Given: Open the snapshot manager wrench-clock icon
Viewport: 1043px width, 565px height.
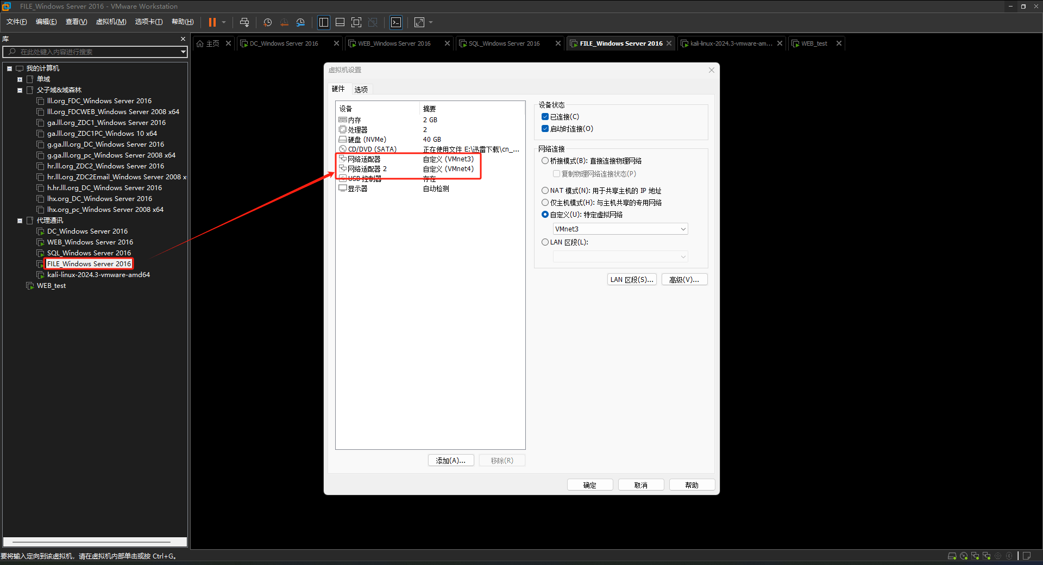Looking at the screenshot, I should tap(300, 22).
